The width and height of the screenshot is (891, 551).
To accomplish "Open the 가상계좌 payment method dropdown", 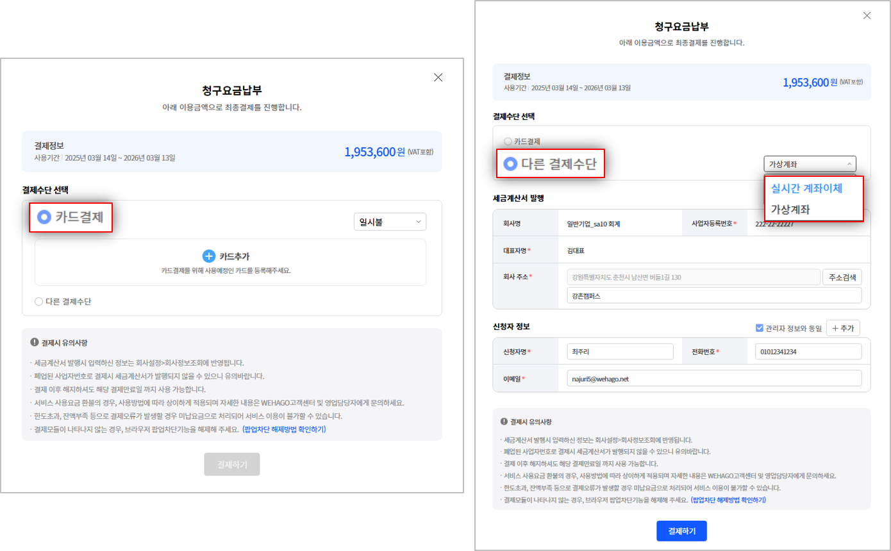I will tap(810, 164).
